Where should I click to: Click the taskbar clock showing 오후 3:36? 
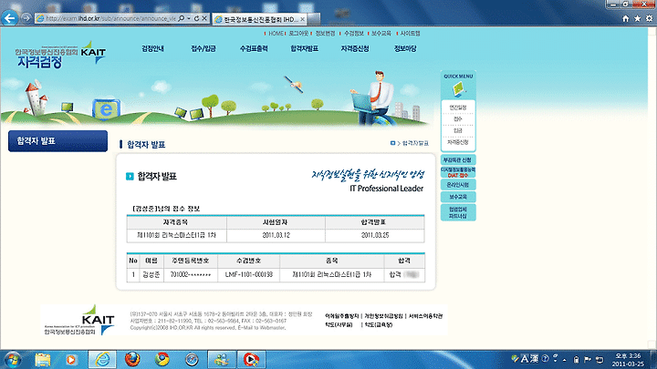628,360
